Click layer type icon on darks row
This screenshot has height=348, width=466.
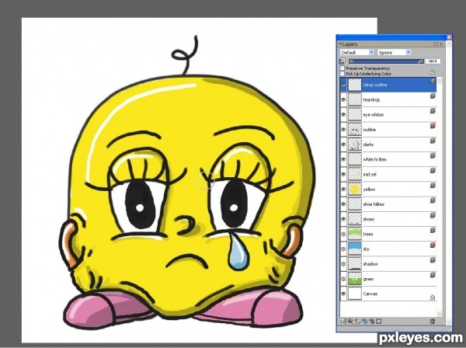click(433, 141)
